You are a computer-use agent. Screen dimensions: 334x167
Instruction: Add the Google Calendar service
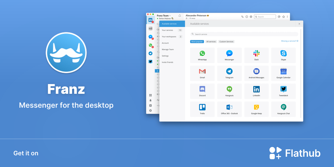(x=283, y=73)
